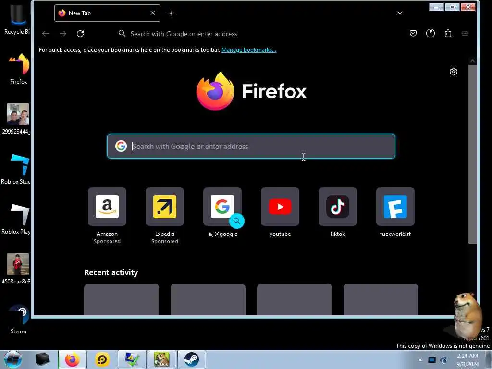
Task: Open the Windows Start button
Action: pos(12,359)
